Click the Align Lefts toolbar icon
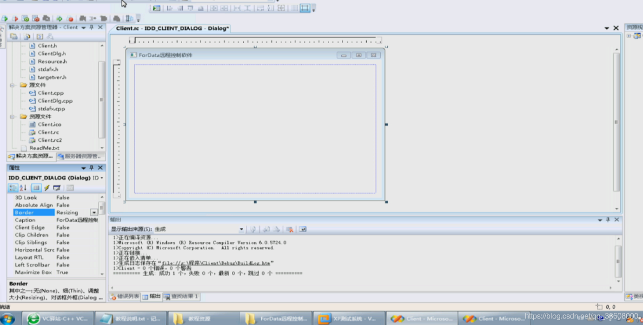The height and width of the screenshot is (325, 643). (170, 8)
